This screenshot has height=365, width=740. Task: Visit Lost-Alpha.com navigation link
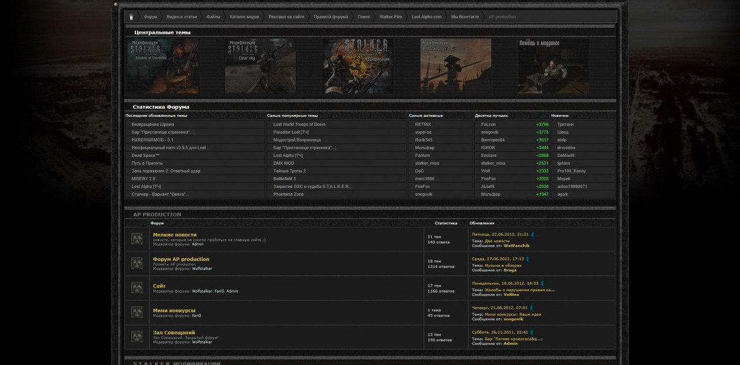click(426, 17)
